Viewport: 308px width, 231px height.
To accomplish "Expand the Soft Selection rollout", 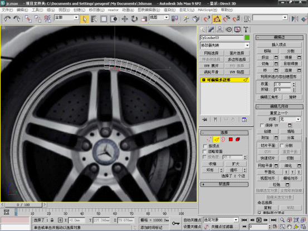I will [x=224, y=184].
